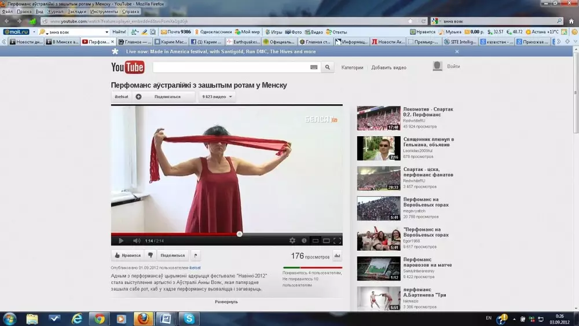Open the Mail.ru toolbar search dropdown
The image size is (579, 326).
click(x=107, y=32)
